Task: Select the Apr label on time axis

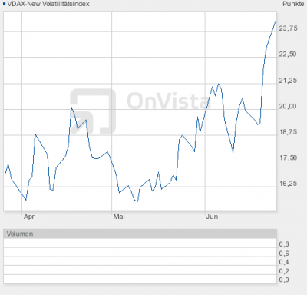Action: [x=29, y=217]
